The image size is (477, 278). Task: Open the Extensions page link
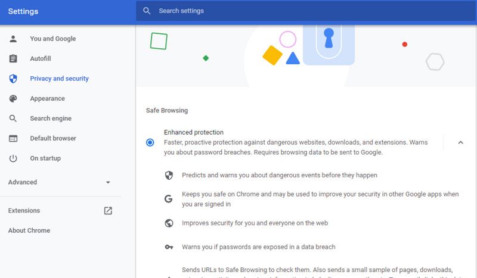click(x=24, y=211)
